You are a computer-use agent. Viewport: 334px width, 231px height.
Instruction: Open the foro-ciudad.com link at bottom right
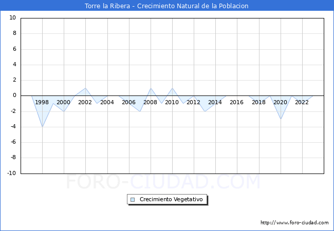coord(294,223)
